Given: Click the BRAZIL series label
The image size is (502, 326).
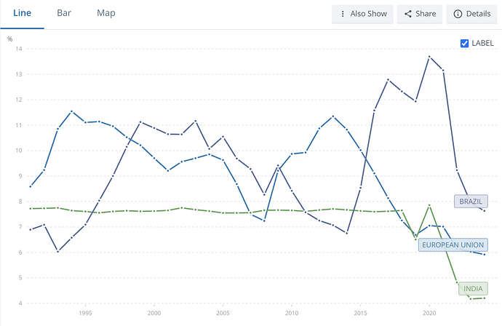Looking at the screenshot, I should (471, 201).
